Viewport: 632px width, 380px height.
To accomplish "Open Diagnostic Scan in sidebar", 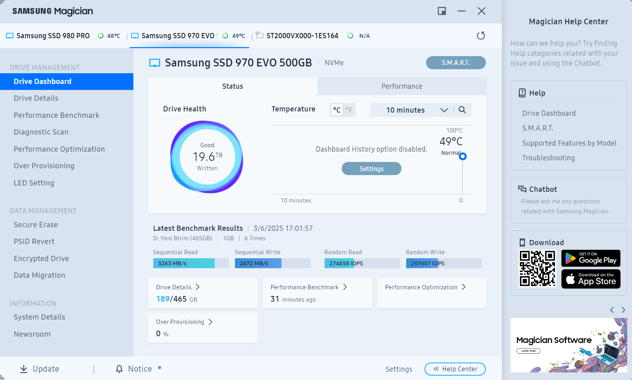I will [x=41, y=132].
